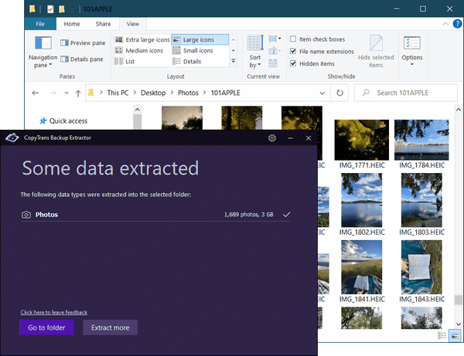Open Explorer help question mark
Image resolution: width=464 pixels, height=356 pixels.
click(457, 24)
